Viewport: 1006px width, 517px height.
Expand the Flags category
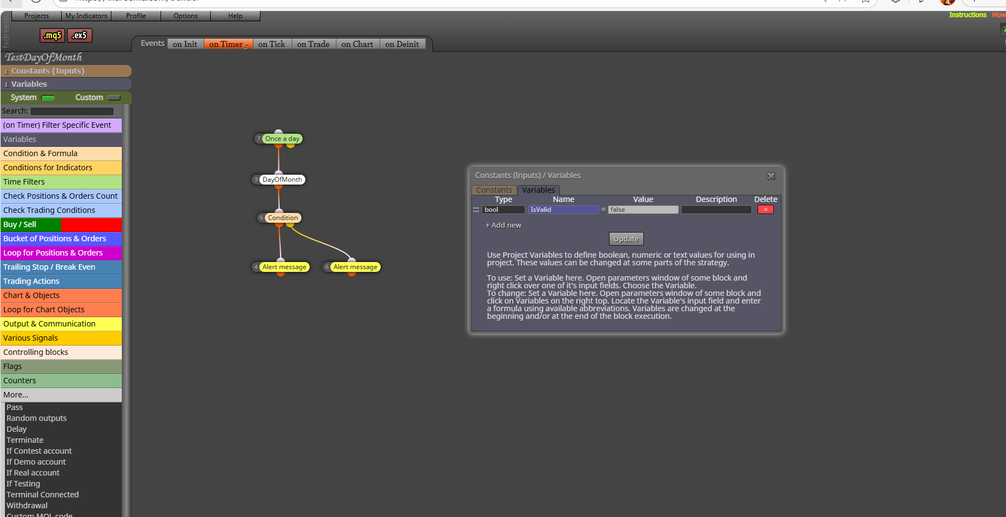pyautogui.click(x=61, y=366)
